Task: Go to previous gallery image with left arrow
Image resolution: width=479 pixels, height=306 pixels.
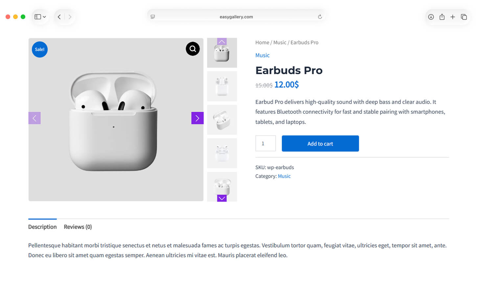Action: tap(34, 118)
